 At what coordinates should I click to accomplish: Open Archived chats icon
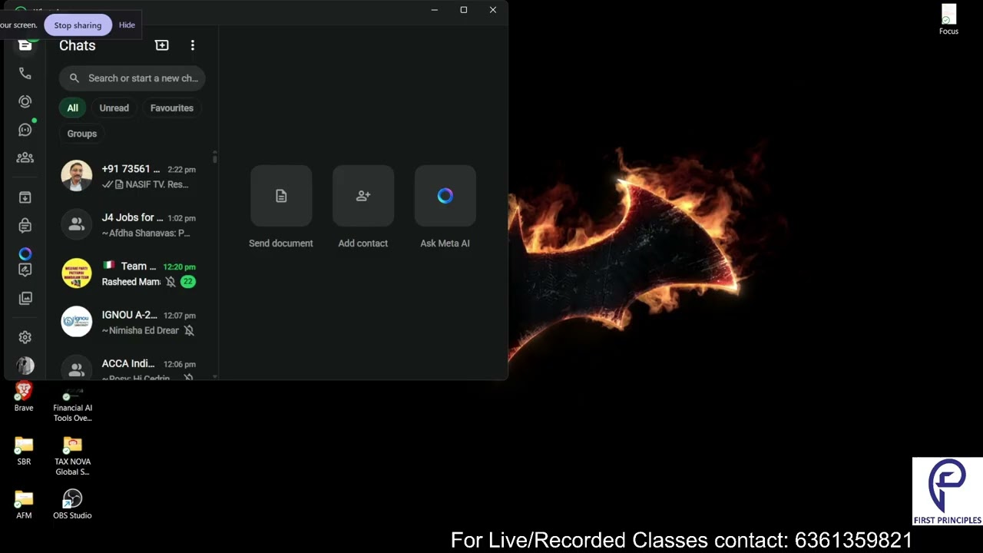[25, 197]
